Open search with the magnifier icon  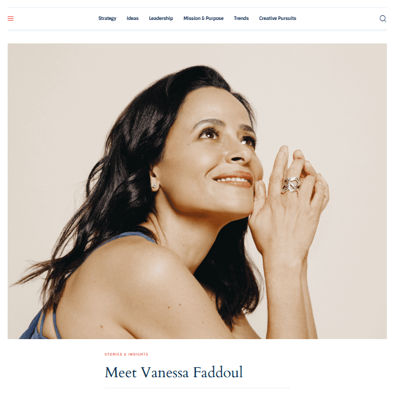(383, 19)
